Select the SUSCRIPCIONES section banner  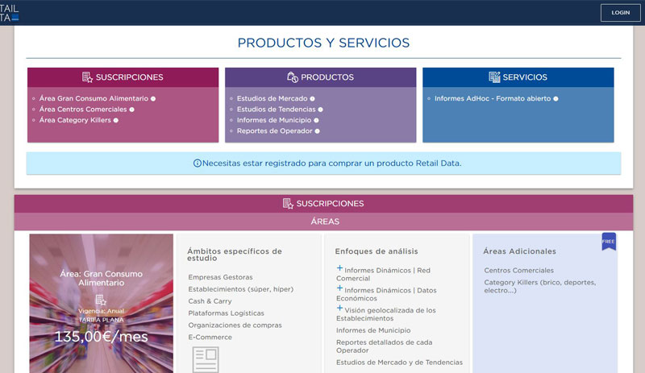click(x=323, y=204)
